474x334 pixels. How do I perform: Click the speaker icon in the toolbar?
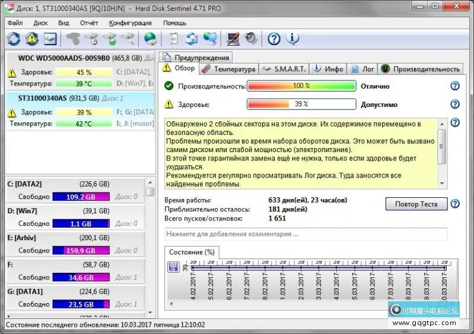point(251,39)
